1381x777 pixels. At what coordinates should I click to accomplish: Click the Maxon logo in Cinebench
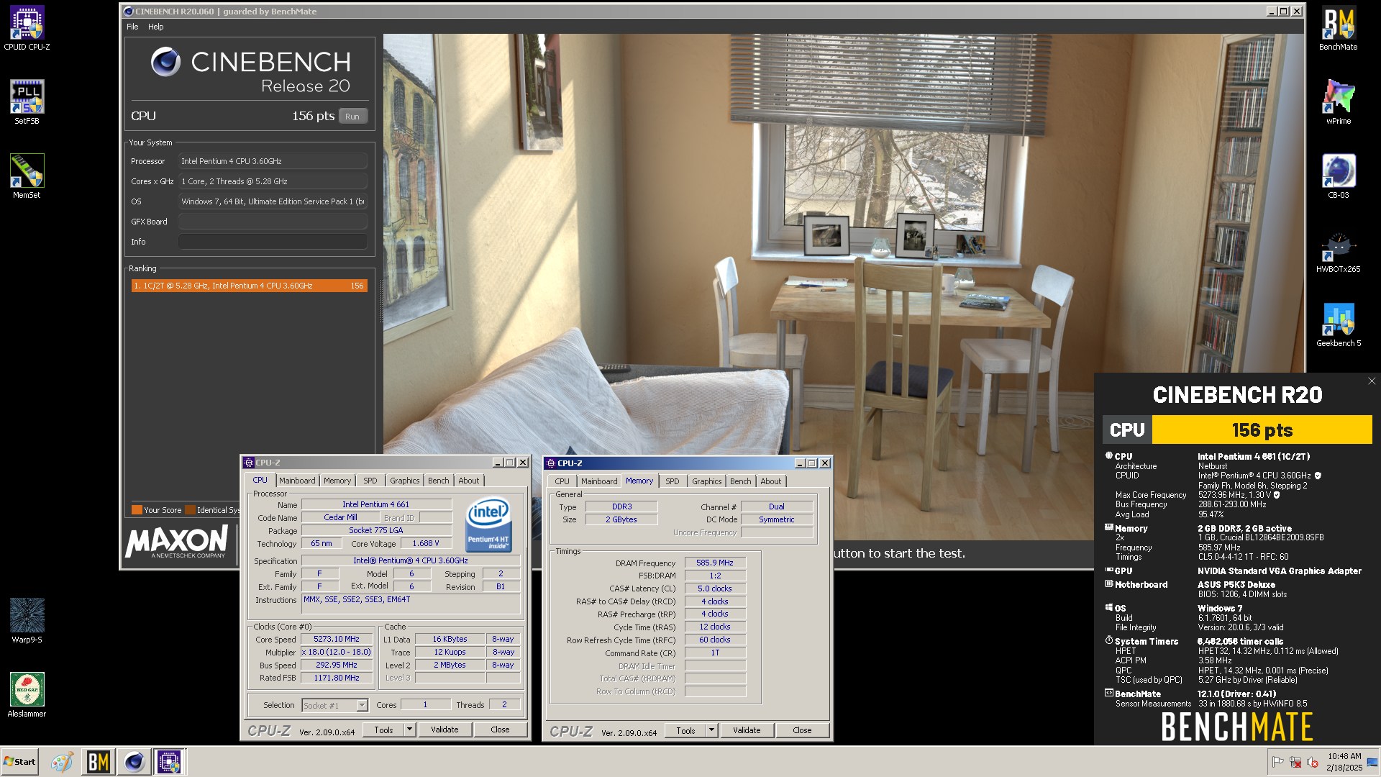177,542
